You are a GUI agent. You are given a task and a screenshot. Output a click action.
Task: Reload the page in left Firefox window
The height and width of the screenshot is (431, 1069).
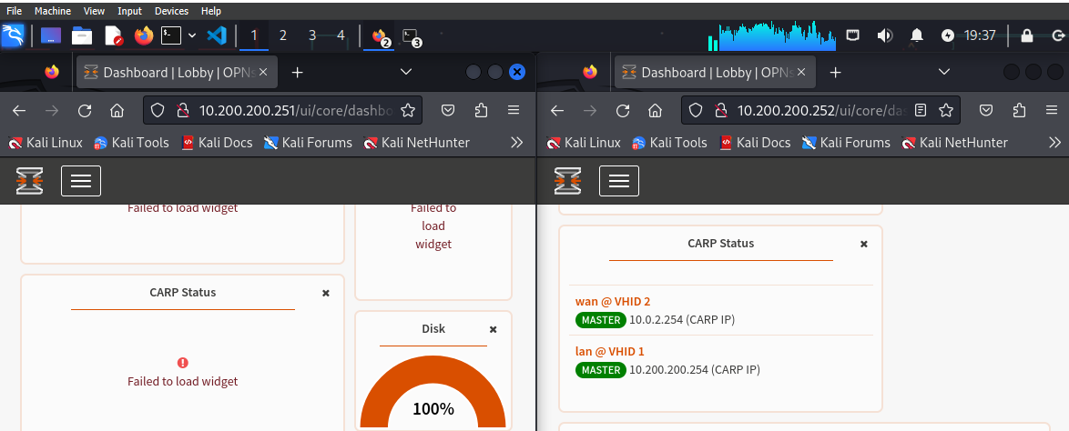[x=85, y=110]
